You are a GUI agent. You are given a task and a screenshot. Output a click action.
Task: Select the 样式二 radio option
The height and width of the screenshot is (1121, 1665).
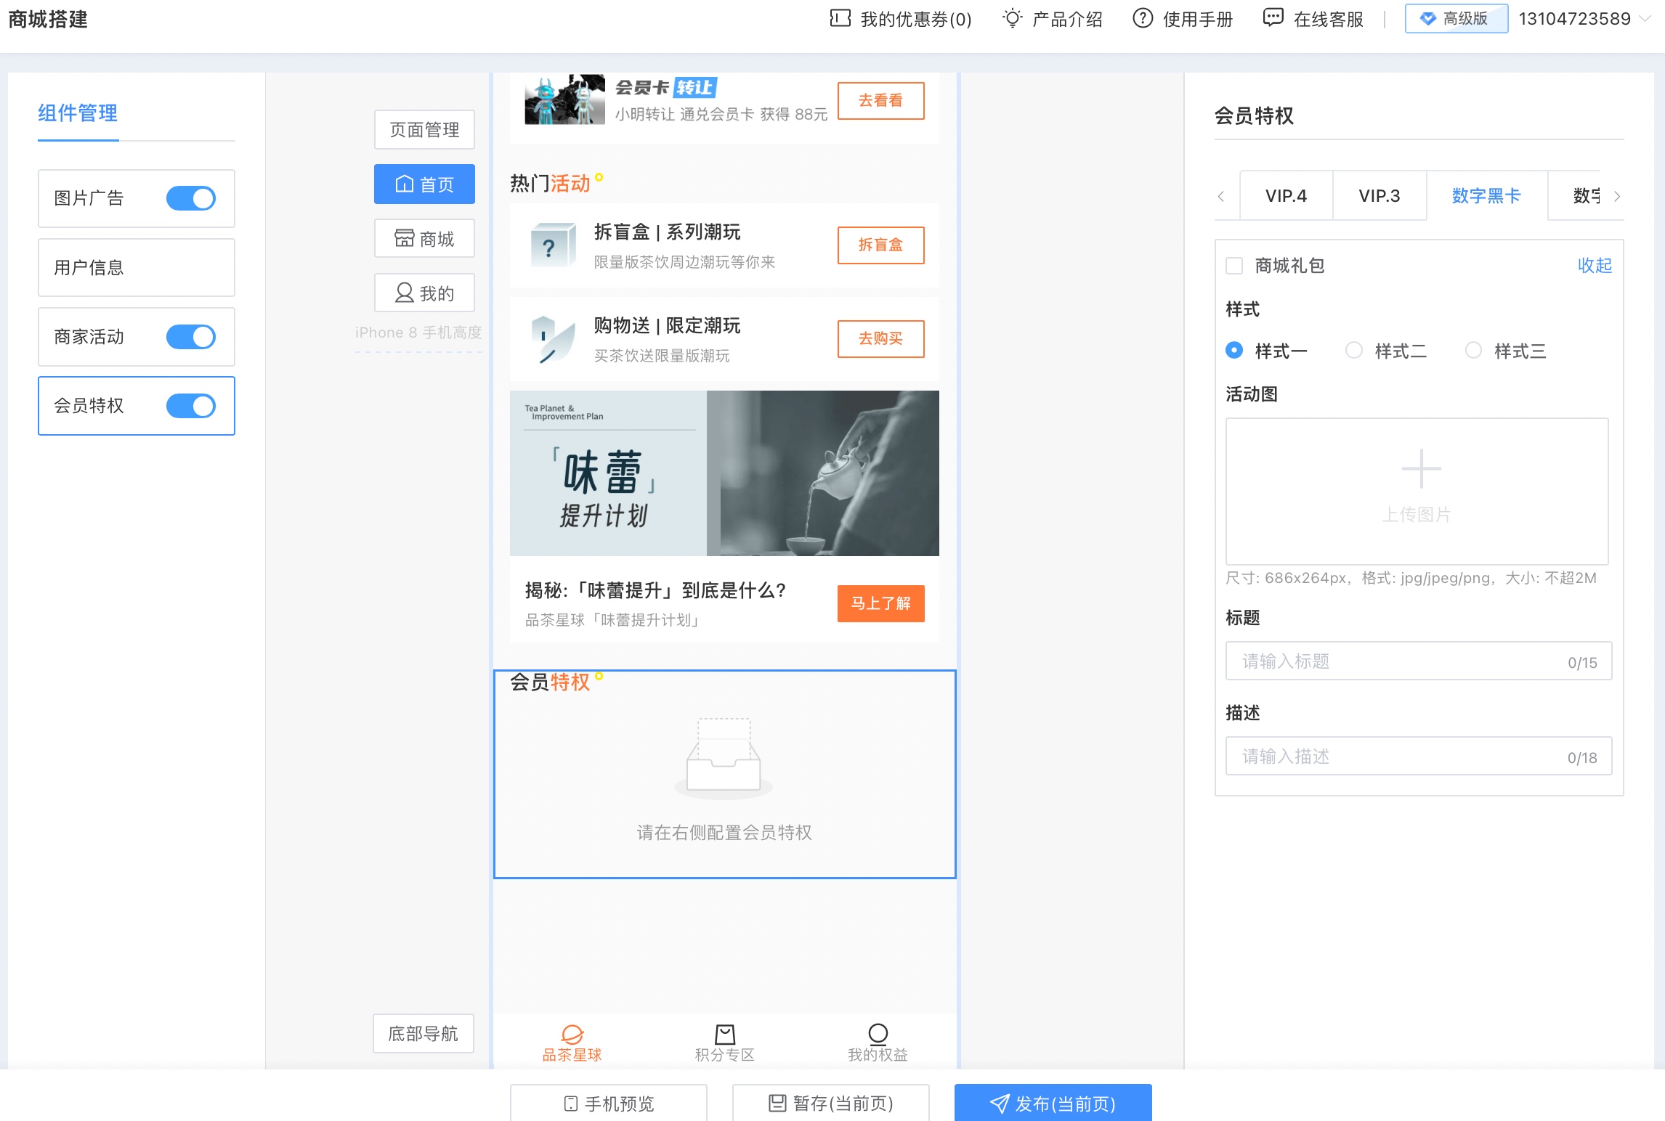(1354, 351)
